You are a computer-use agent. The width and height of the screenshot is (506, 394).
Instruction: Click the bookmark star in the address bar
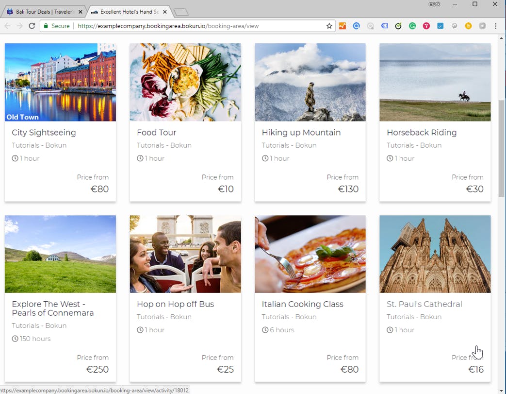point(329,26)
